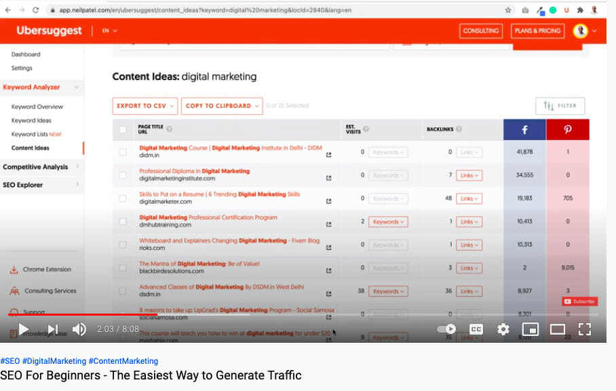
Task: Expand Keywords dropdown for dmhubtraining.com
Action: (x=388, y=222)
